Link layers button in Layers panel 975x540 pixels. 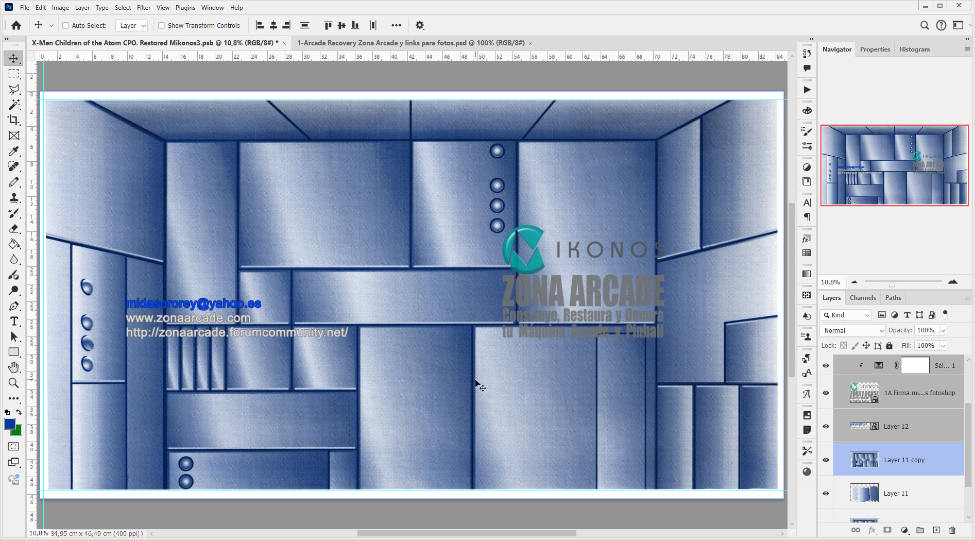[856, 530]
